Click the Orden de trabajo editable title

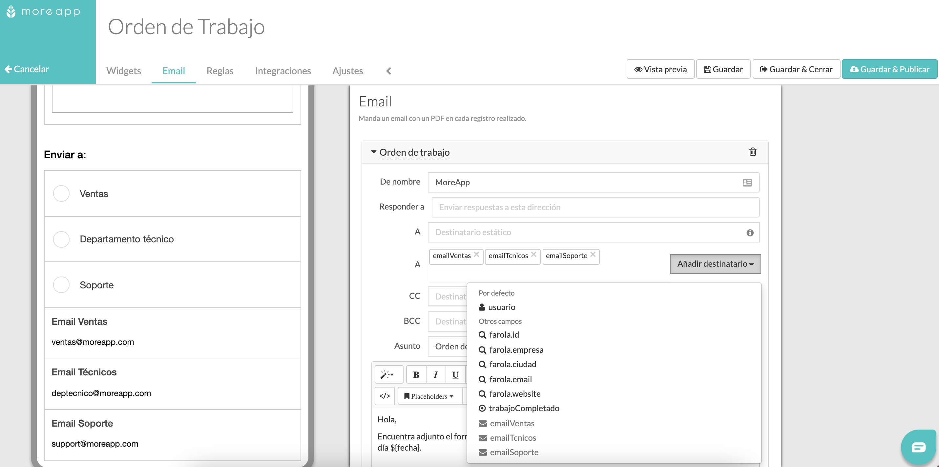coord(414,152)
